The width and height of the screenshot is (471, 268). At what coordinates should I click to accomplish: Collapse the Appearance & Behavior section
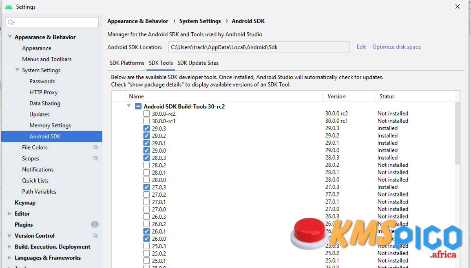point(10,37)
